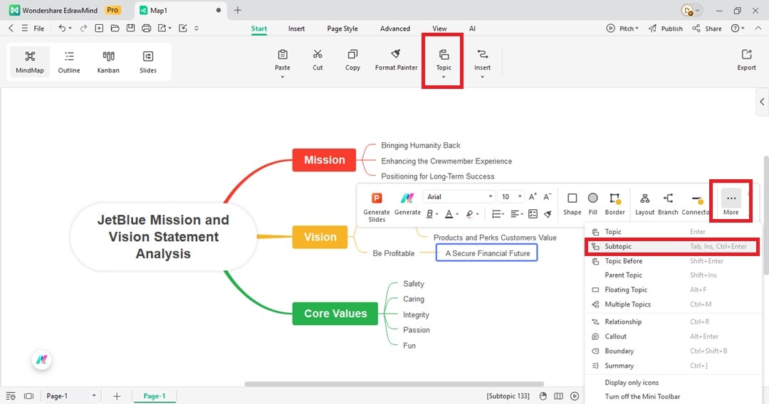Open a file with folder icon
The width and height of the screenshot is (769, 404).
115,28
